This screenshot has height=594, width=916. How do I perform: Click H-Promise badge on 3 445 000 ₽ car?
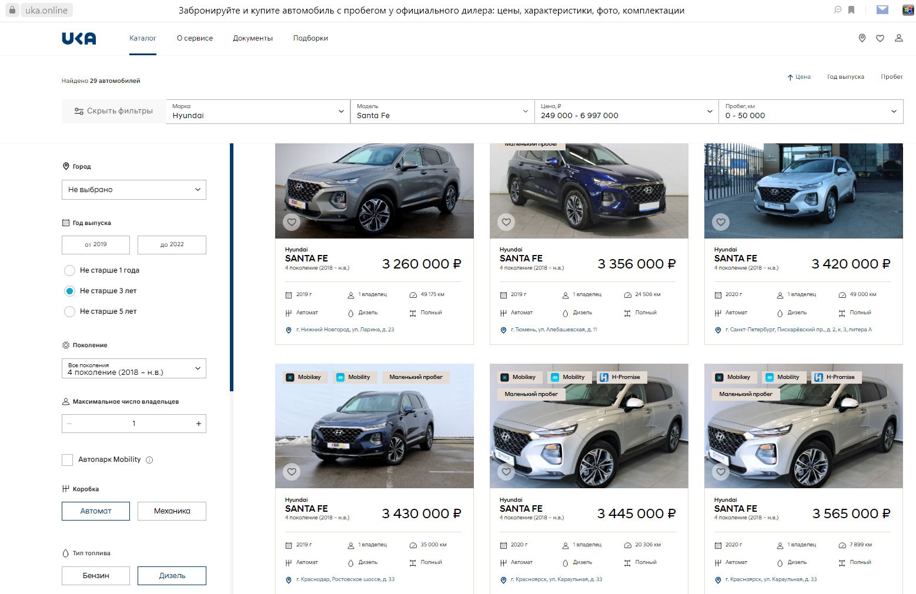[x=622, y=377]
